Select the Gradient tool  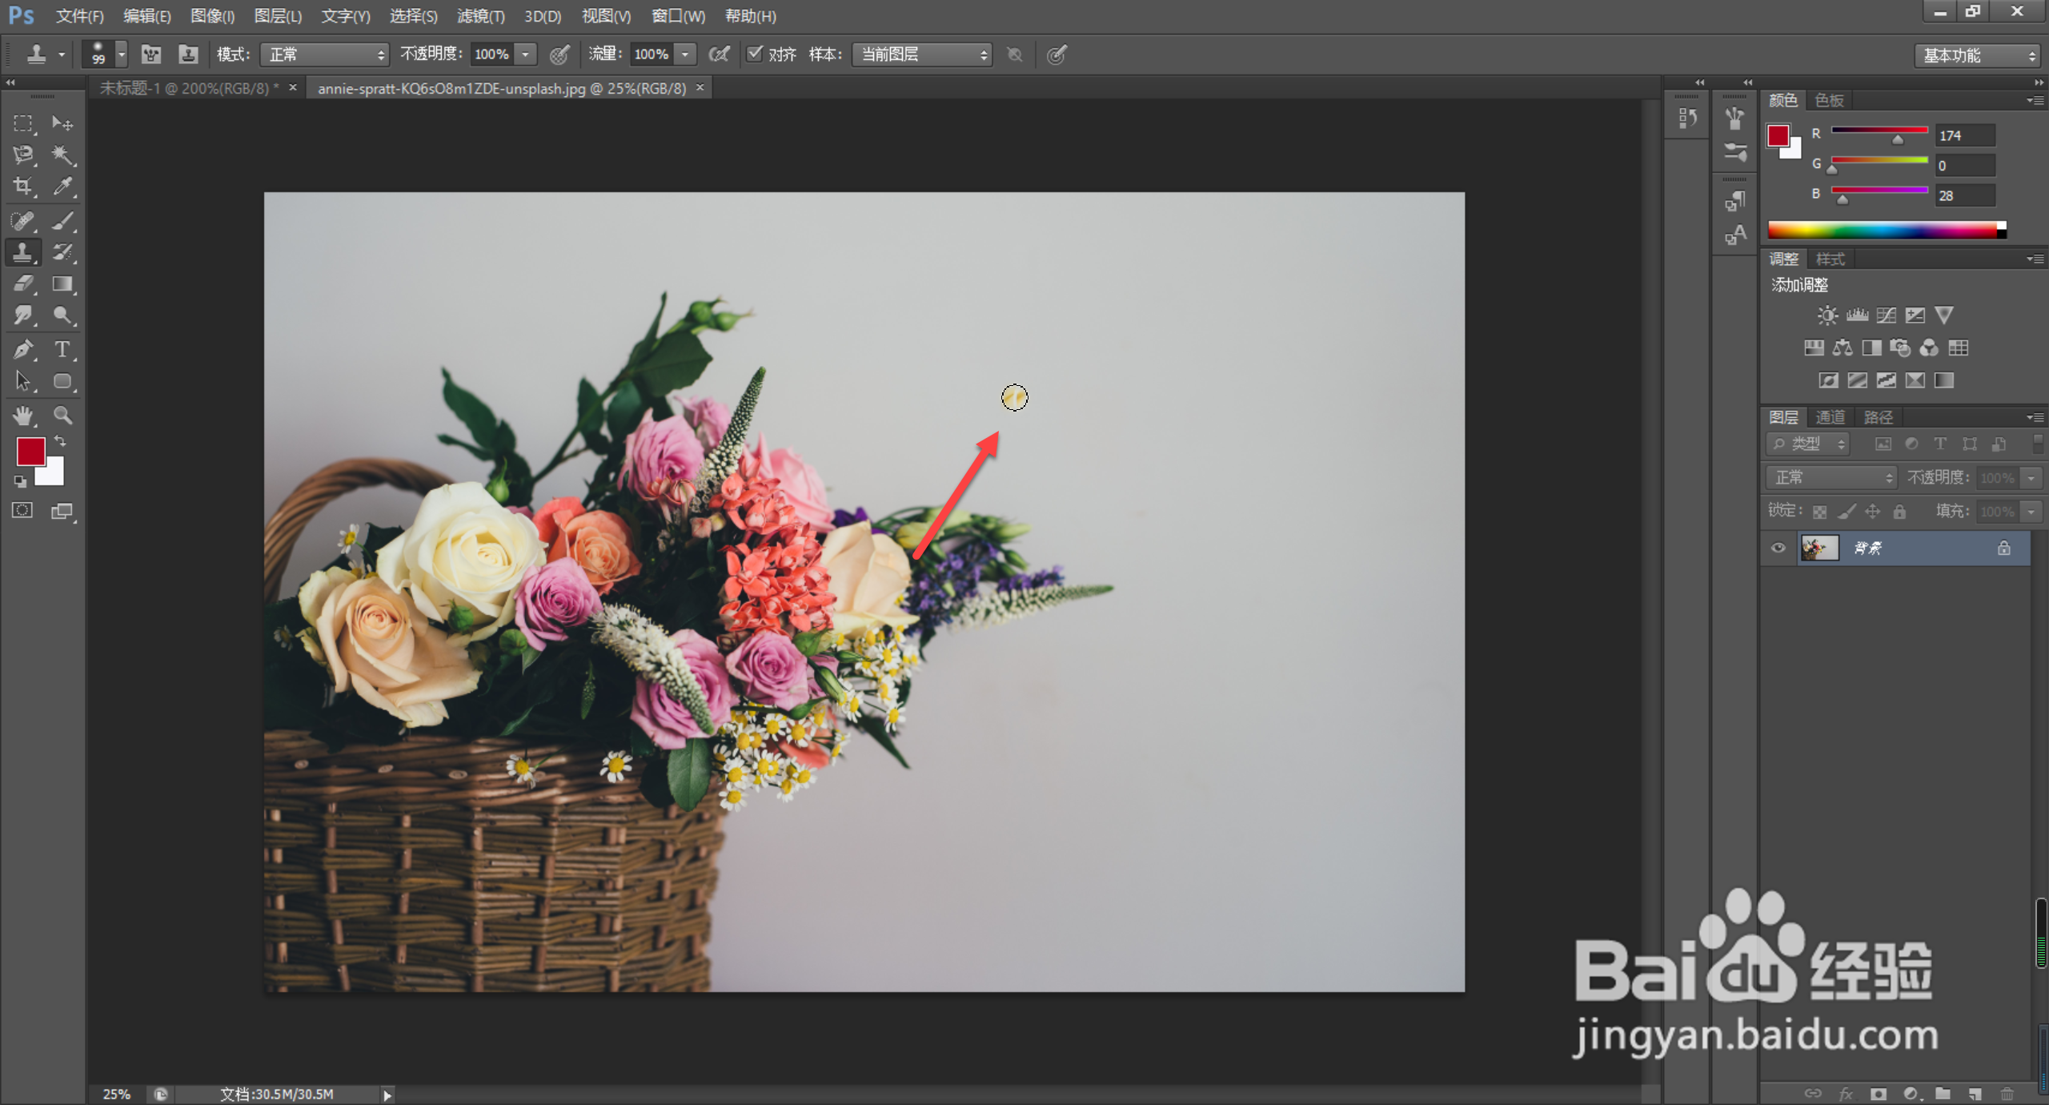62,284
